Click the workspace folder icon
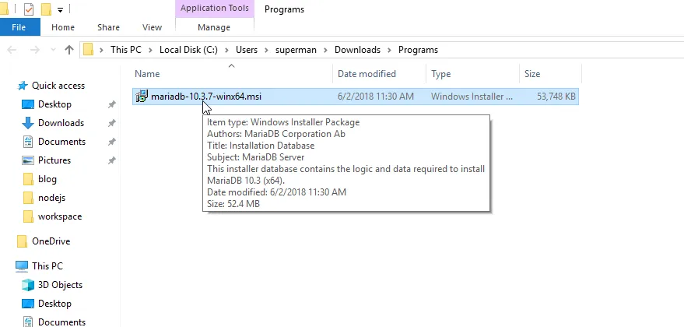 (28, 217)
